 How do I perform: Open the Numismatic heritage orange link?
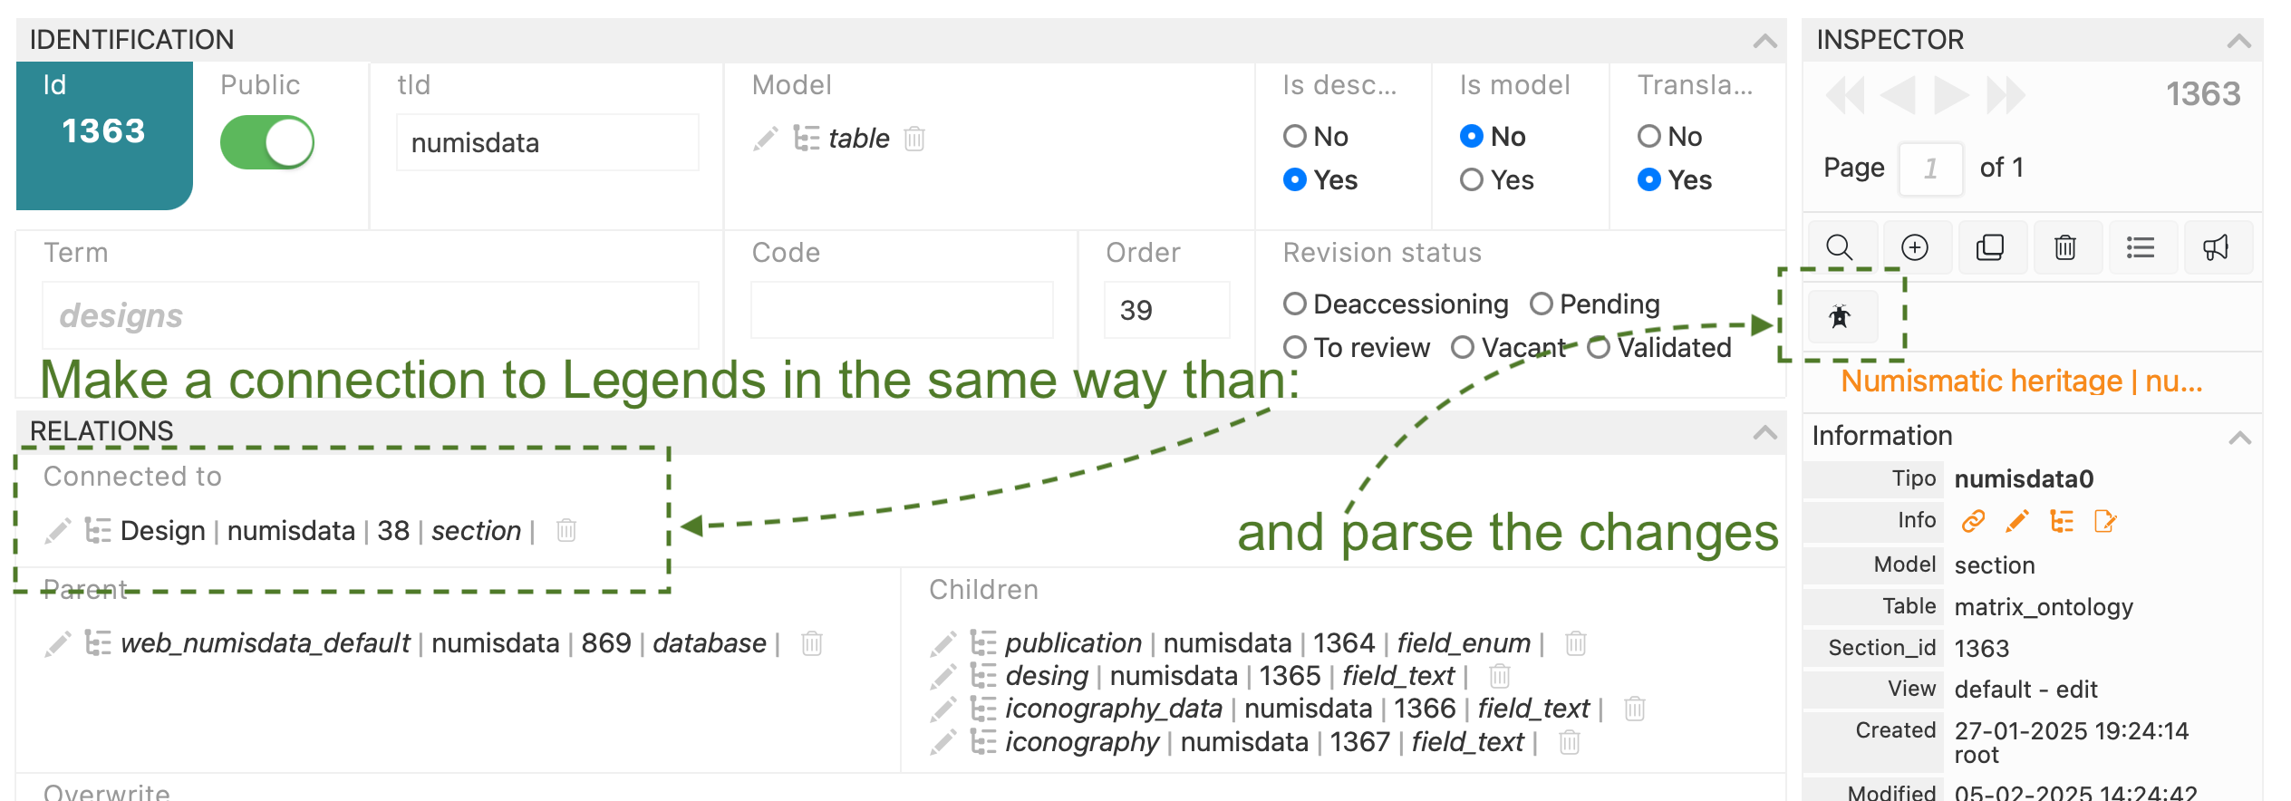click(x=2022, y=381)
